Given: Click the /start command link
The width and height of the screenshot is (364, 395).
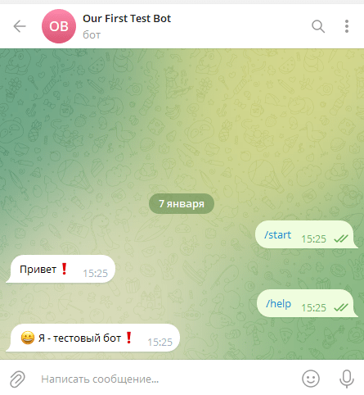Looking at the screenshot, I should click(277, 235).
